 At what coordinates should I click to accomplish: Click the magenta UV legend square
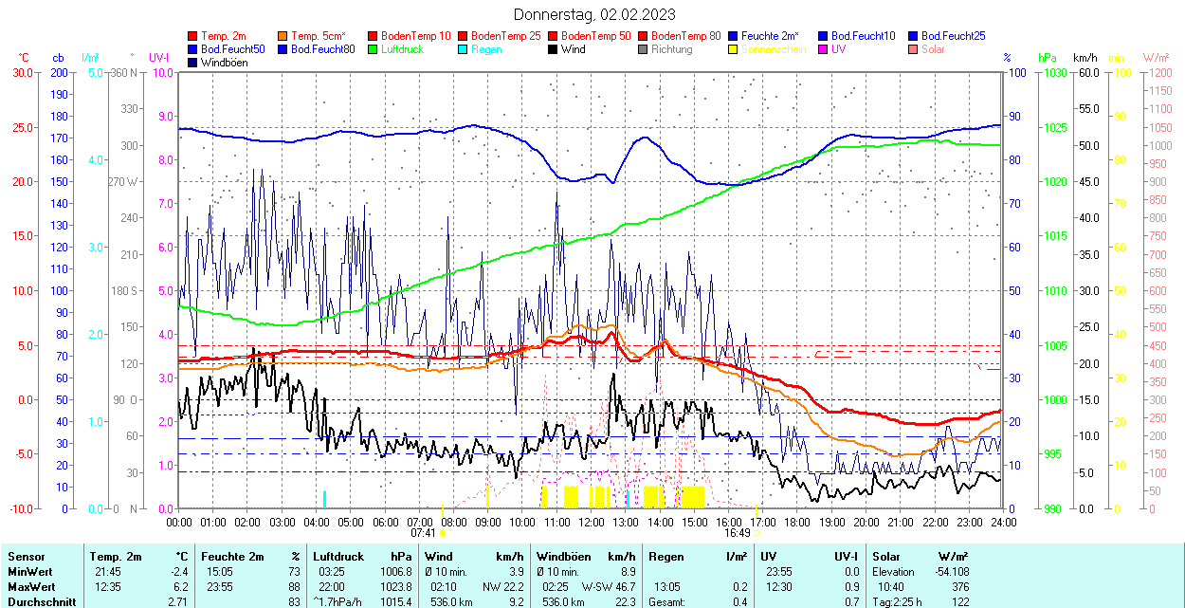click(824, 49)
